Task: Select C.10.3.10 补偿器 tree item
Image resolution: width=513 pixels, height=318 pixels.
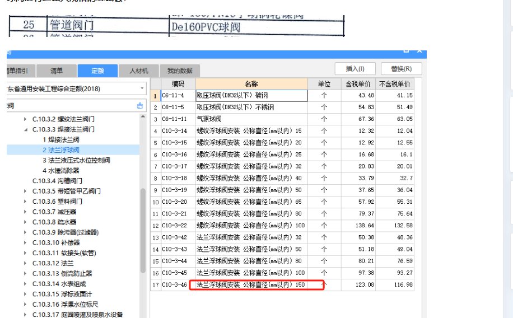Action: (x=56, y=242)
